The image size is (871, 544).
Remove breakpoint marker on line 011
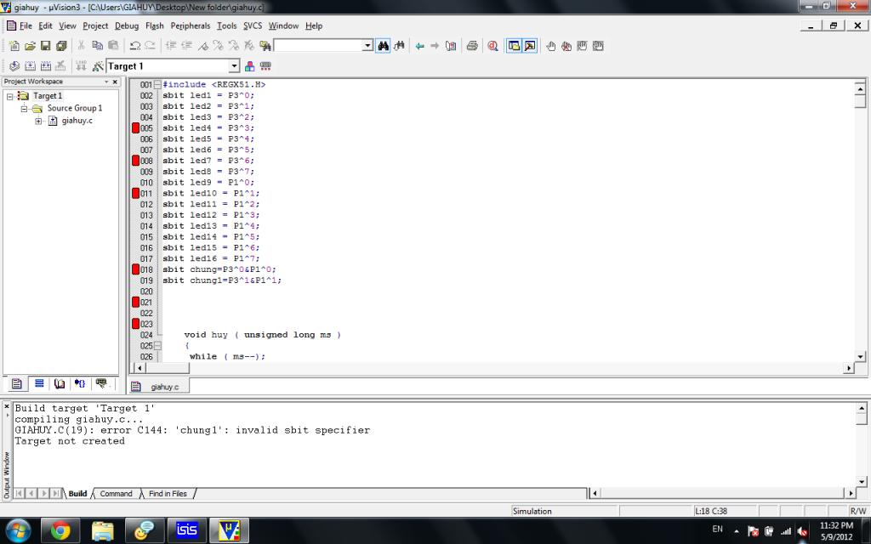click(135, 193)
